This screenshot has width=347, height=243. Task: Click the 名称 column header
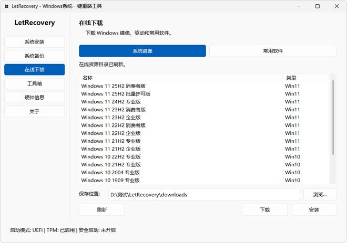point(181,78)
